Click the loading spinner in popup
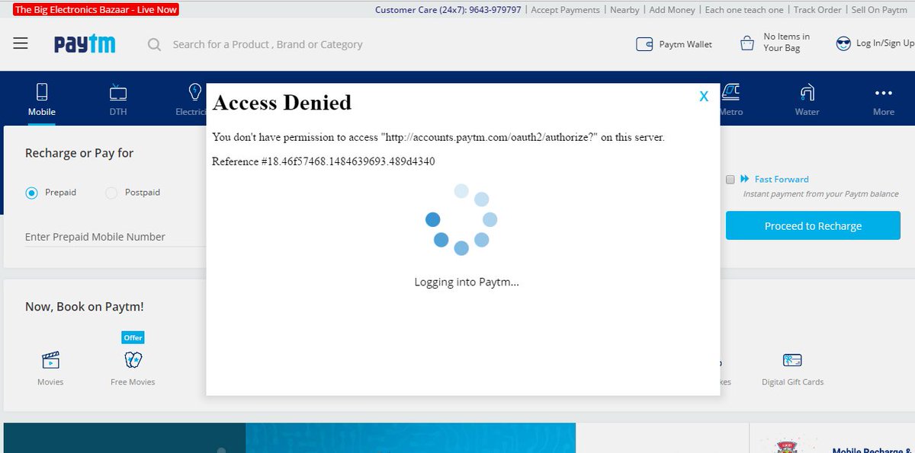 point(461,219)
